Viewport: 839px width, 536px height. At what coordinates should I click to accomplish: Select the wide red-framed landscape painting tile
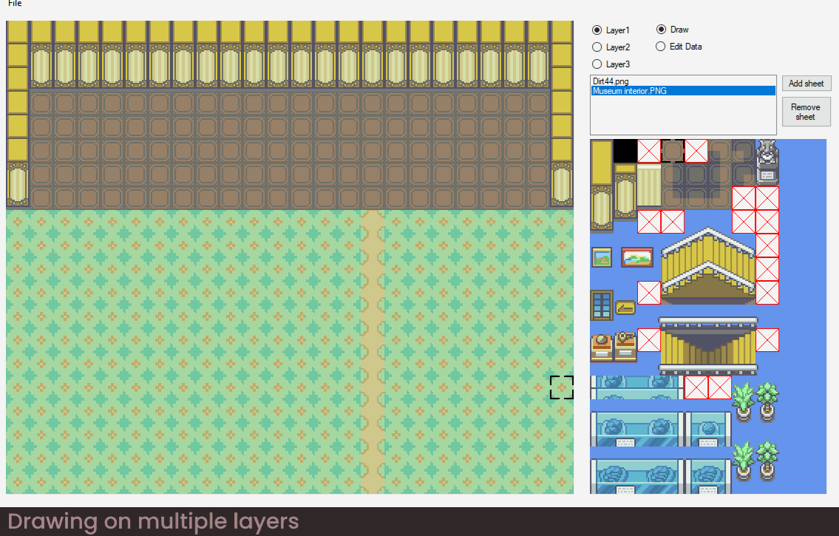(636, 257)
